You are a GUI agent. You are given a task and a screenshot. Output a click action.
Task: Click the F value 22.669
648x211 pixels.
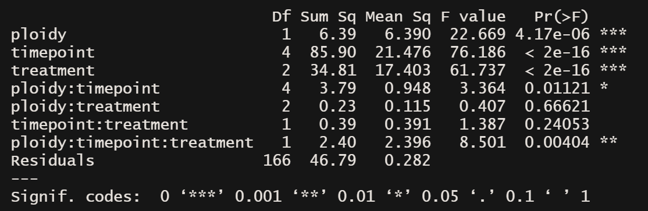[478, 35]
